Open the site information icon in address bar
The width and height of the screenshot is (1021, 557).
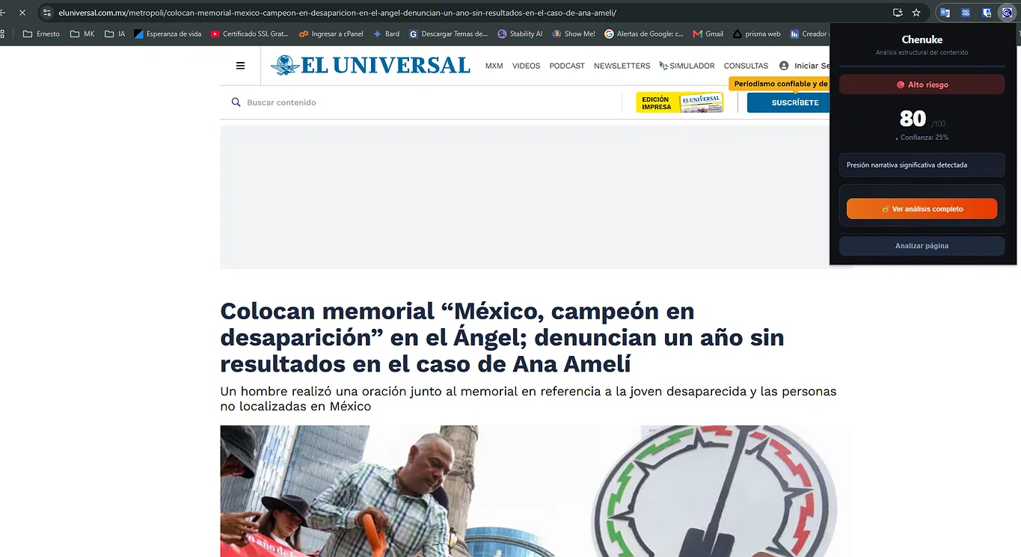47,13
